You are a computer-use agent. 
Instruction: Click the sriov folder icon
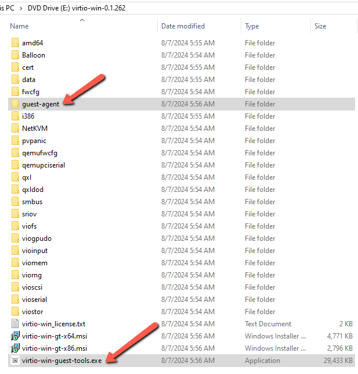[15, 214]
